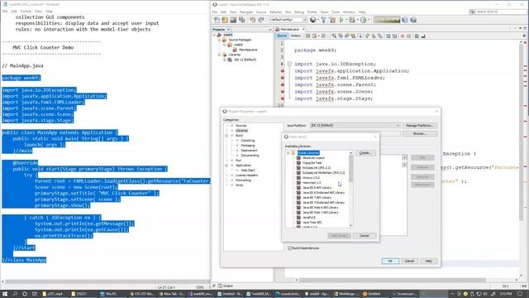Image resolution: width=529 pixels, height=298 pixels.
Task: Collapse the week9 project node in Projects
Action: [214, 35]
